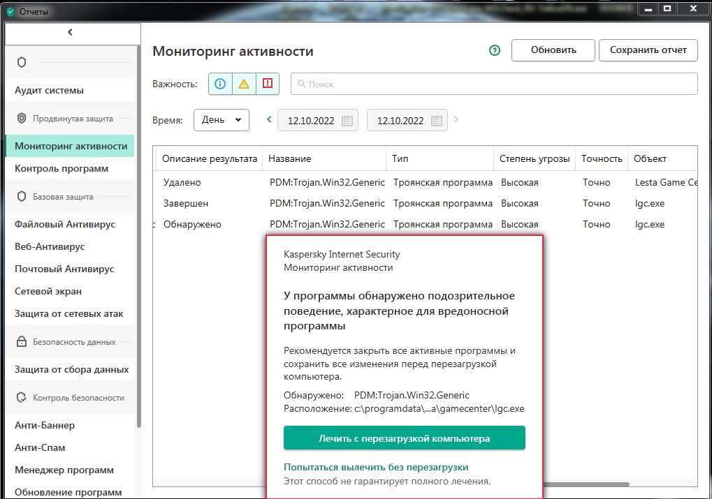Toggle the yellow warning importance filter
This screenshot has width=712, height=499.
click(244, 84)
